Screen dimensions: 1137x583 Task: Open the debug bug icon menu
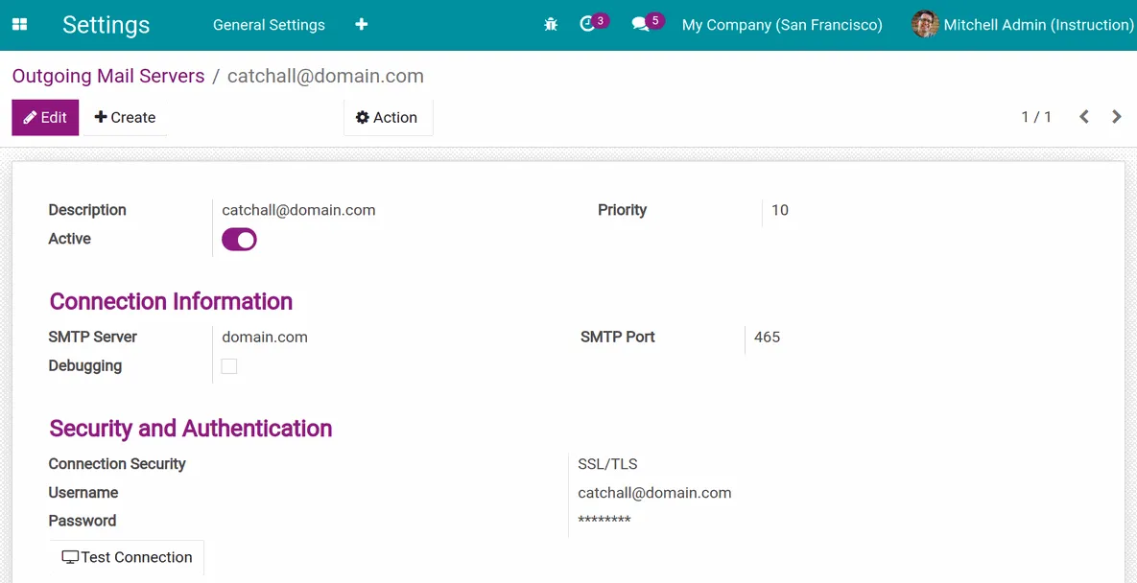click(x=551, y=25)
